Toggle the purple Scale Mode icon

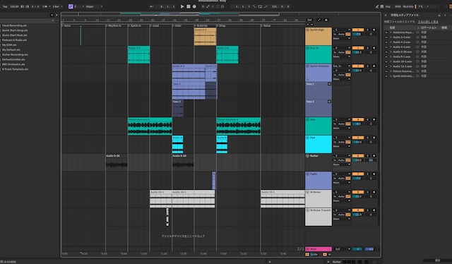tap(71, 6)
